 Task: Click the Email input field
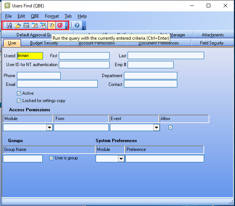coord(57,84)
